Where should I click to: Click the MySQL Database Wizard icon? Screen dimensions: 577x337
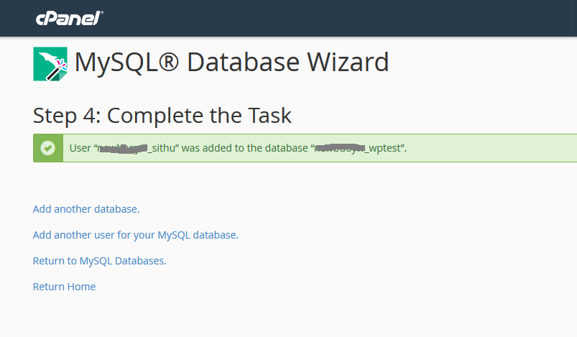[50, 64]
